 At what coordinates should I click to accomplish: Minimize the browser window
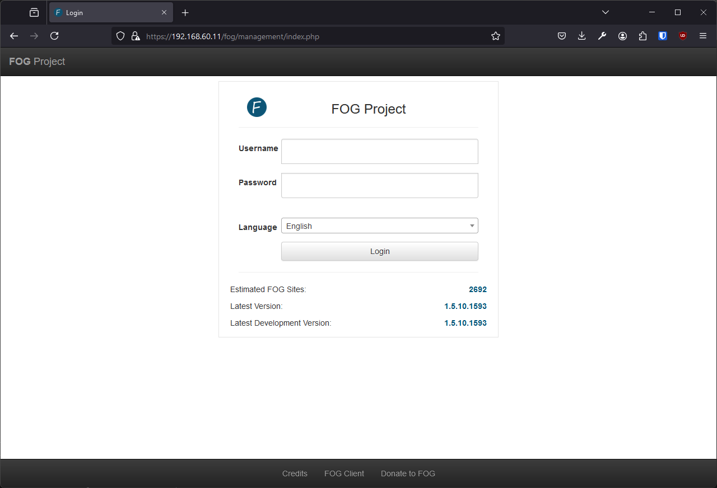tap(652, 12)
